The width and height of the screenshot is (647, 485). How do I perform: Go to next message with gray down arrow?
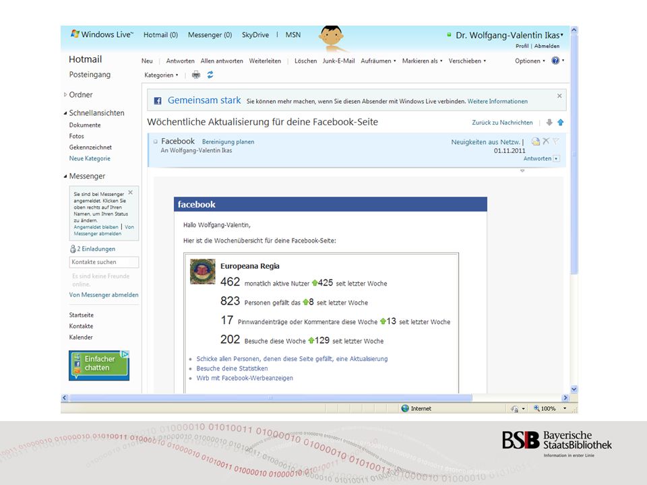point(549,123)
